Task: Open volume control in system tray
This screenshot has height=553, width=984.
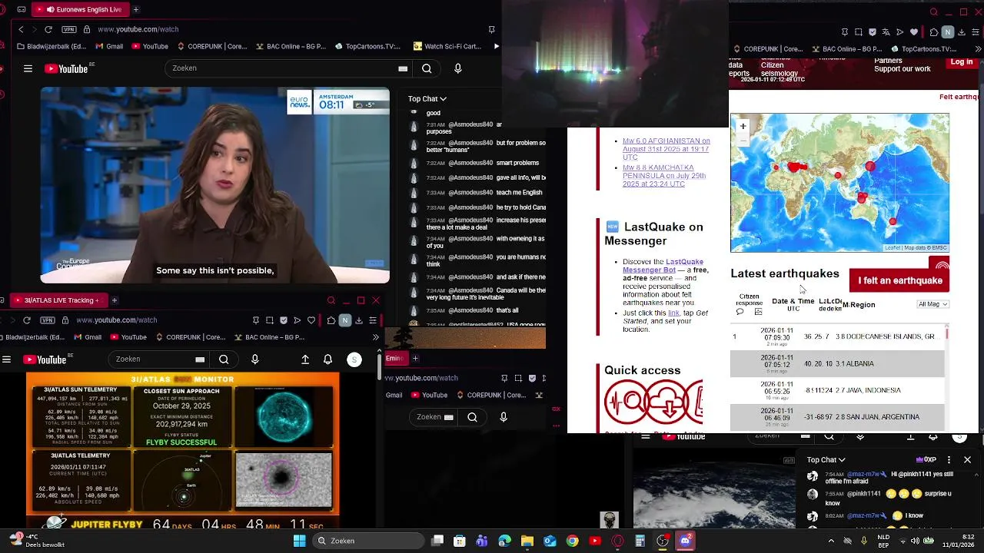Action: pyautogui.click(x=915, y=541)
